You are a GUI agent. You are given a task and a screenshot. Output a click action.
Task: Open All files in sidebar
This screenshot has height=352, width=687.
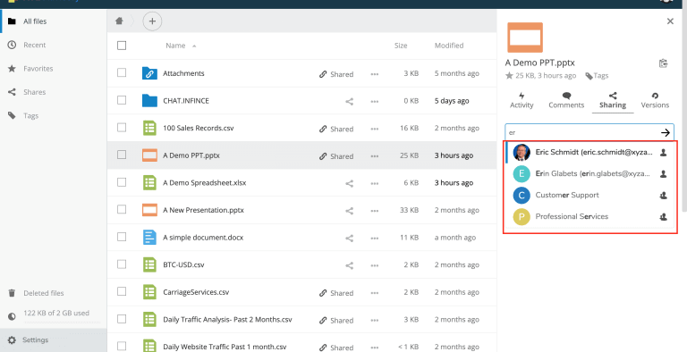tap(54, 21)
